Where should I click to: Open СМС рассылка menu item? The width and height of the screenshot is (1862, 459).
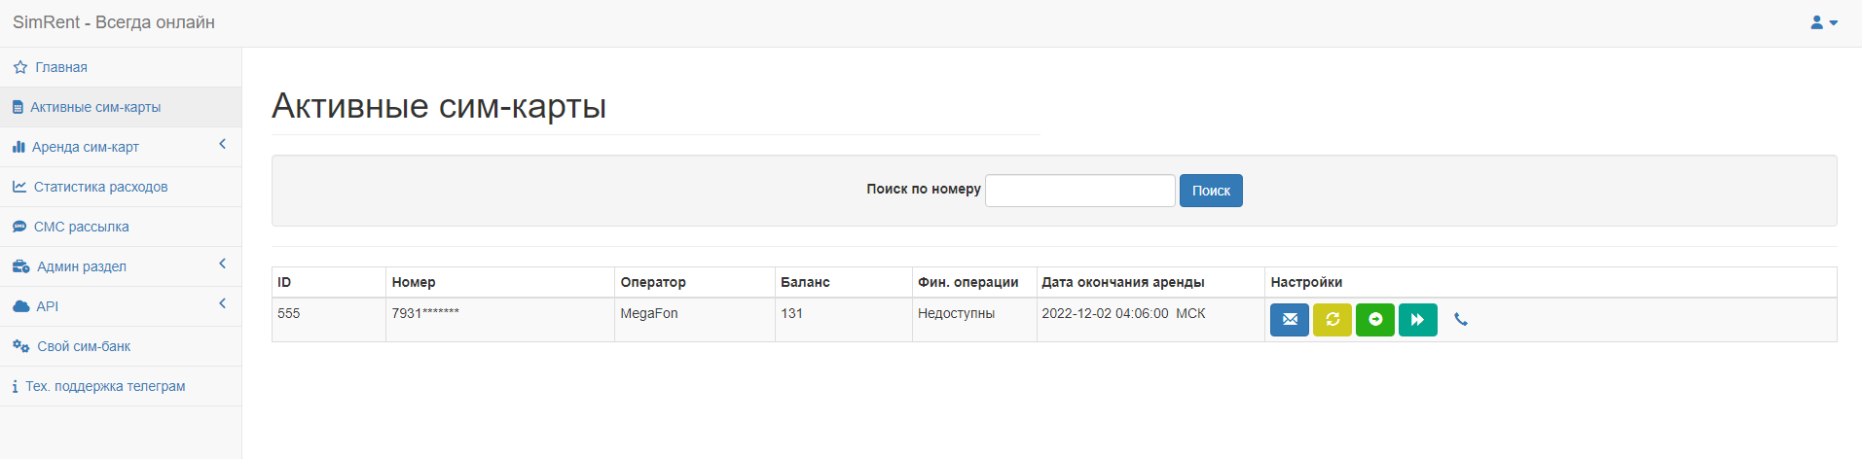(x=81, y=227)
